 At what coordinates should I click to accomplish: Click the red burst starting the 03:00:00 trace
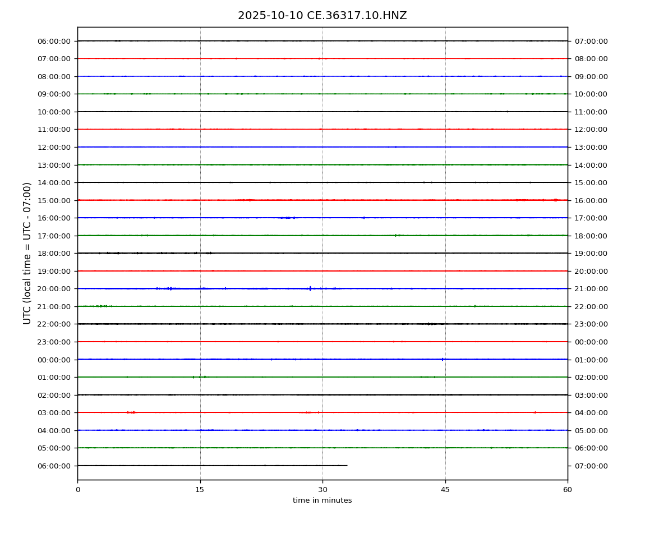click(x=131, y=412)
